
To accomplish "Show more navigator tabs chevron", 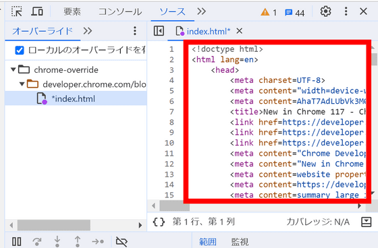I will pos(88,30).
